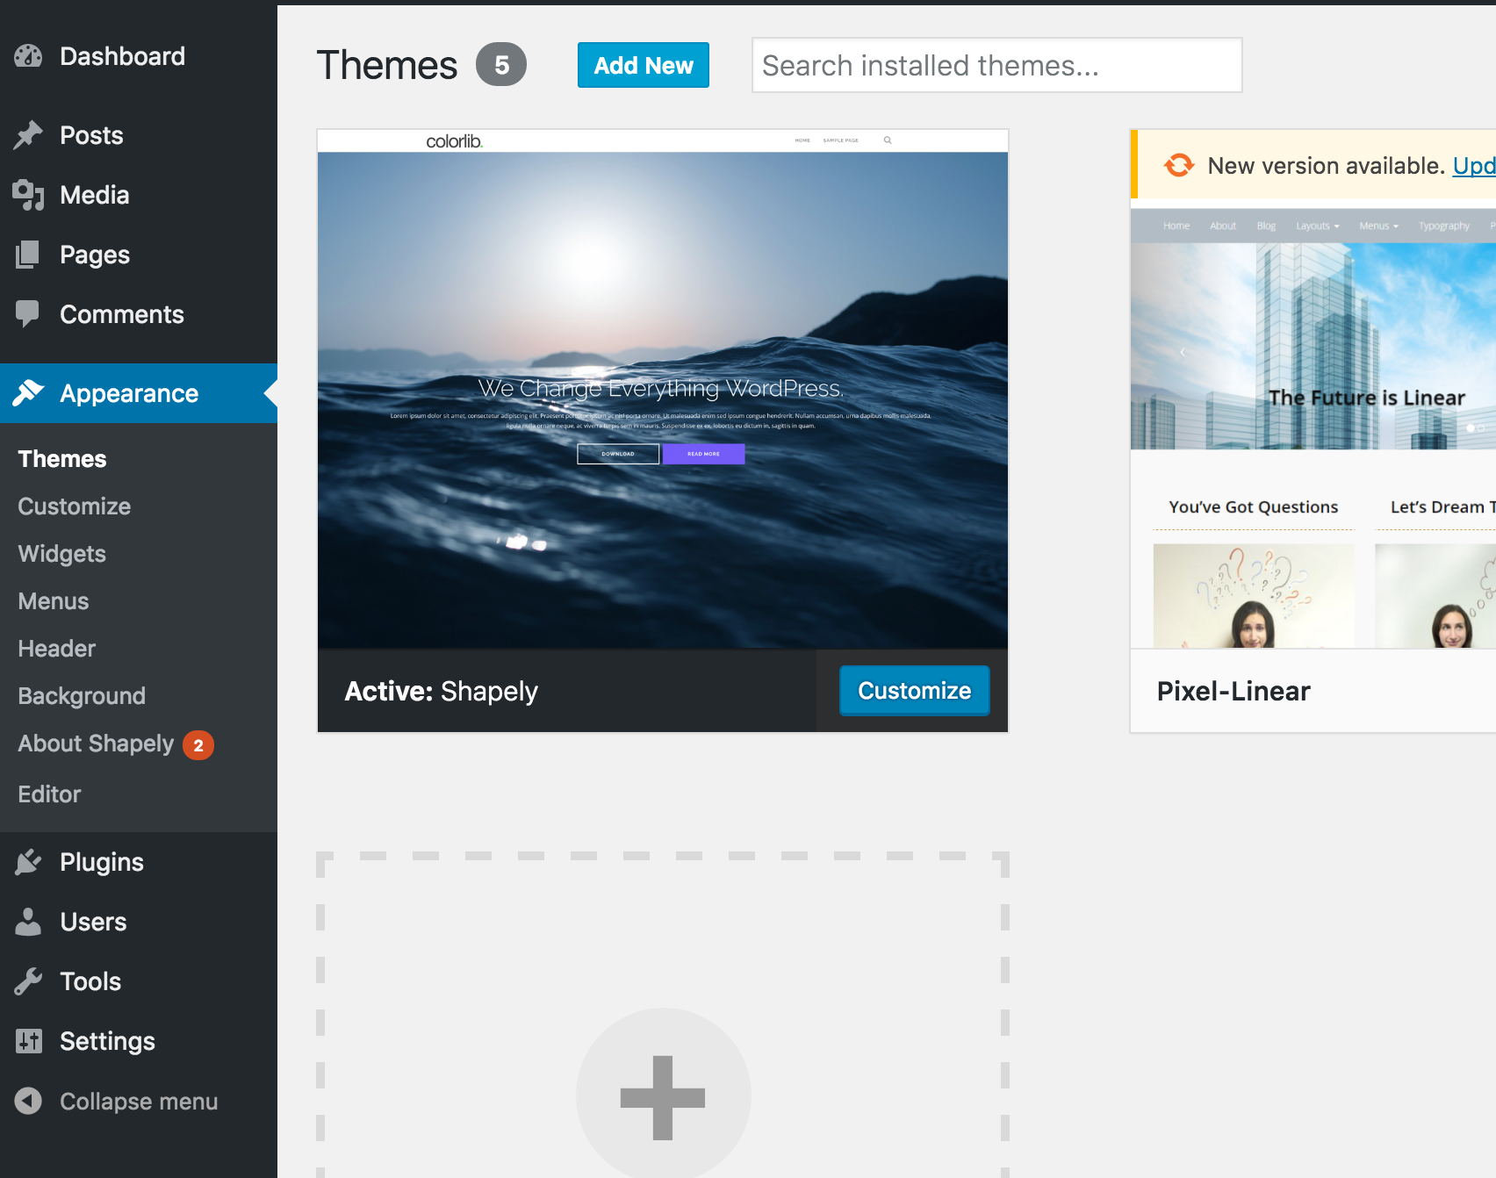The height and width of the screenshot is (1178, 1496).
Task: Click the Pages icon in sidebar
Action: [x=28, y=255]
